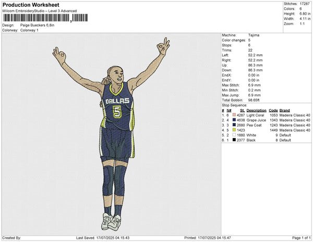
Task: Click the stitch count 4638
Action: click(240, 120)
